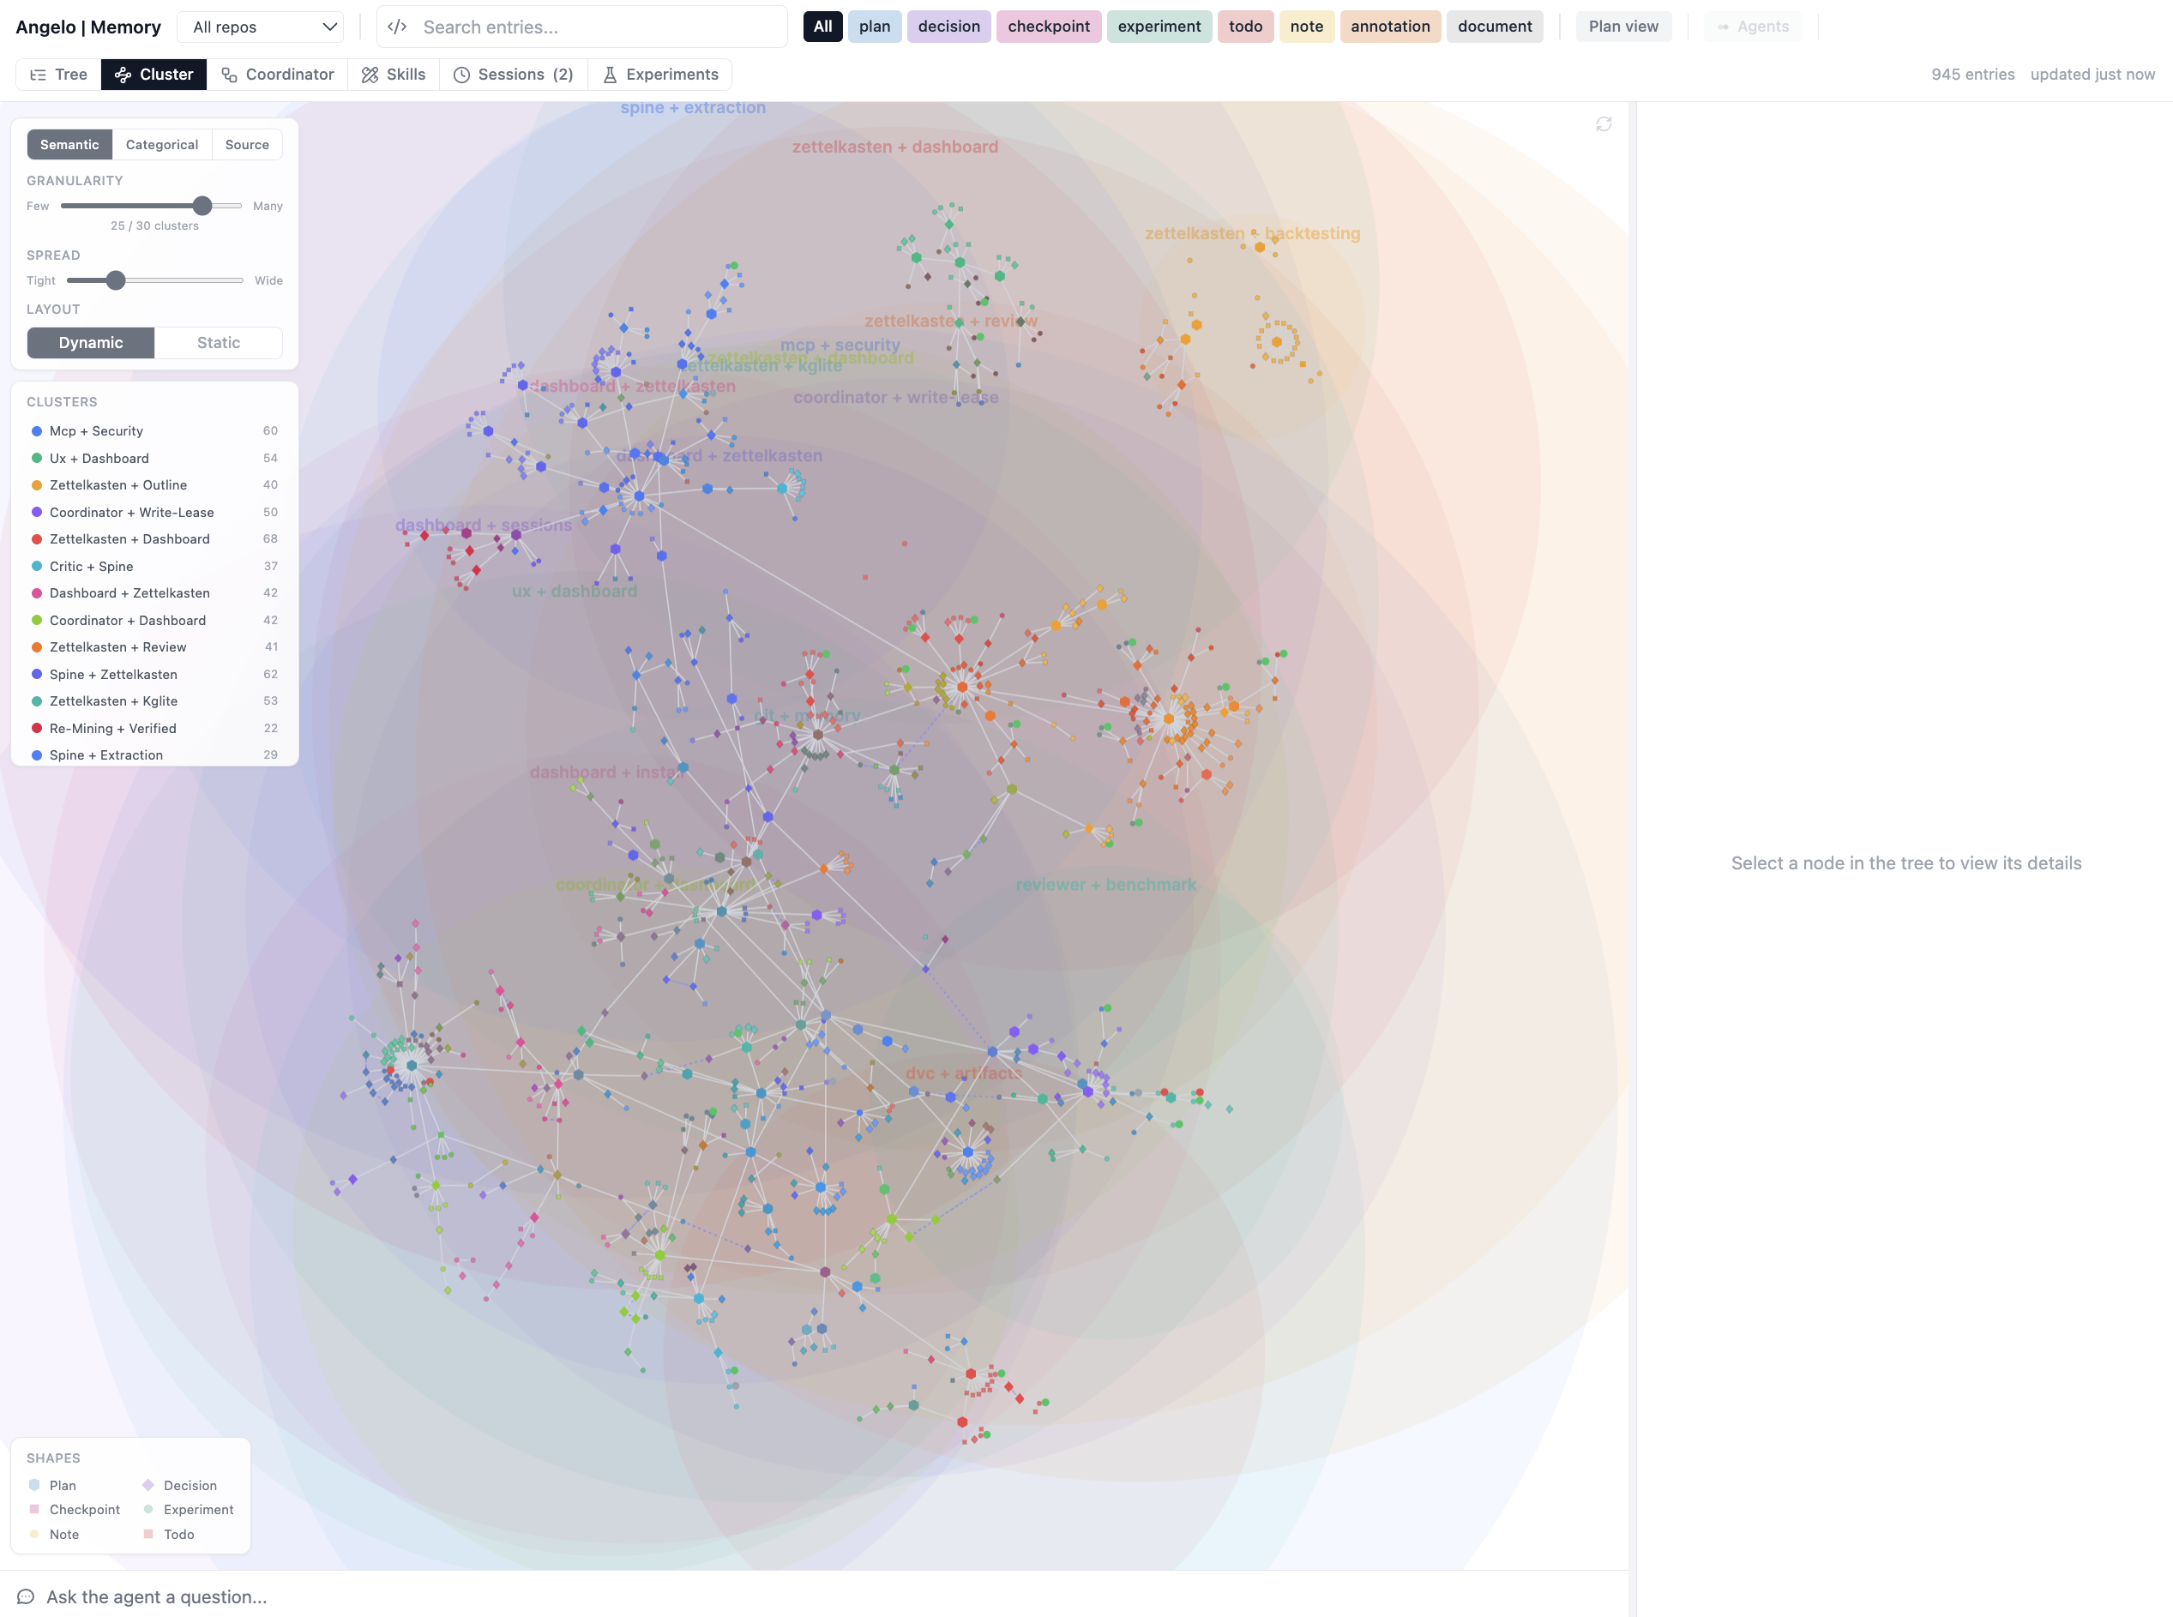2173x1617 pixels.
Task: Click Mcp + Security blue cluster dot
Action: click(36, 430)
